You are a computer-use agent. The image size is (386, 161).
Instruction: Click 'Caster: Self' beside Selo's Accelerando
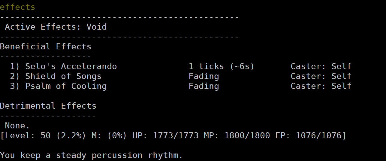point(321,66)
